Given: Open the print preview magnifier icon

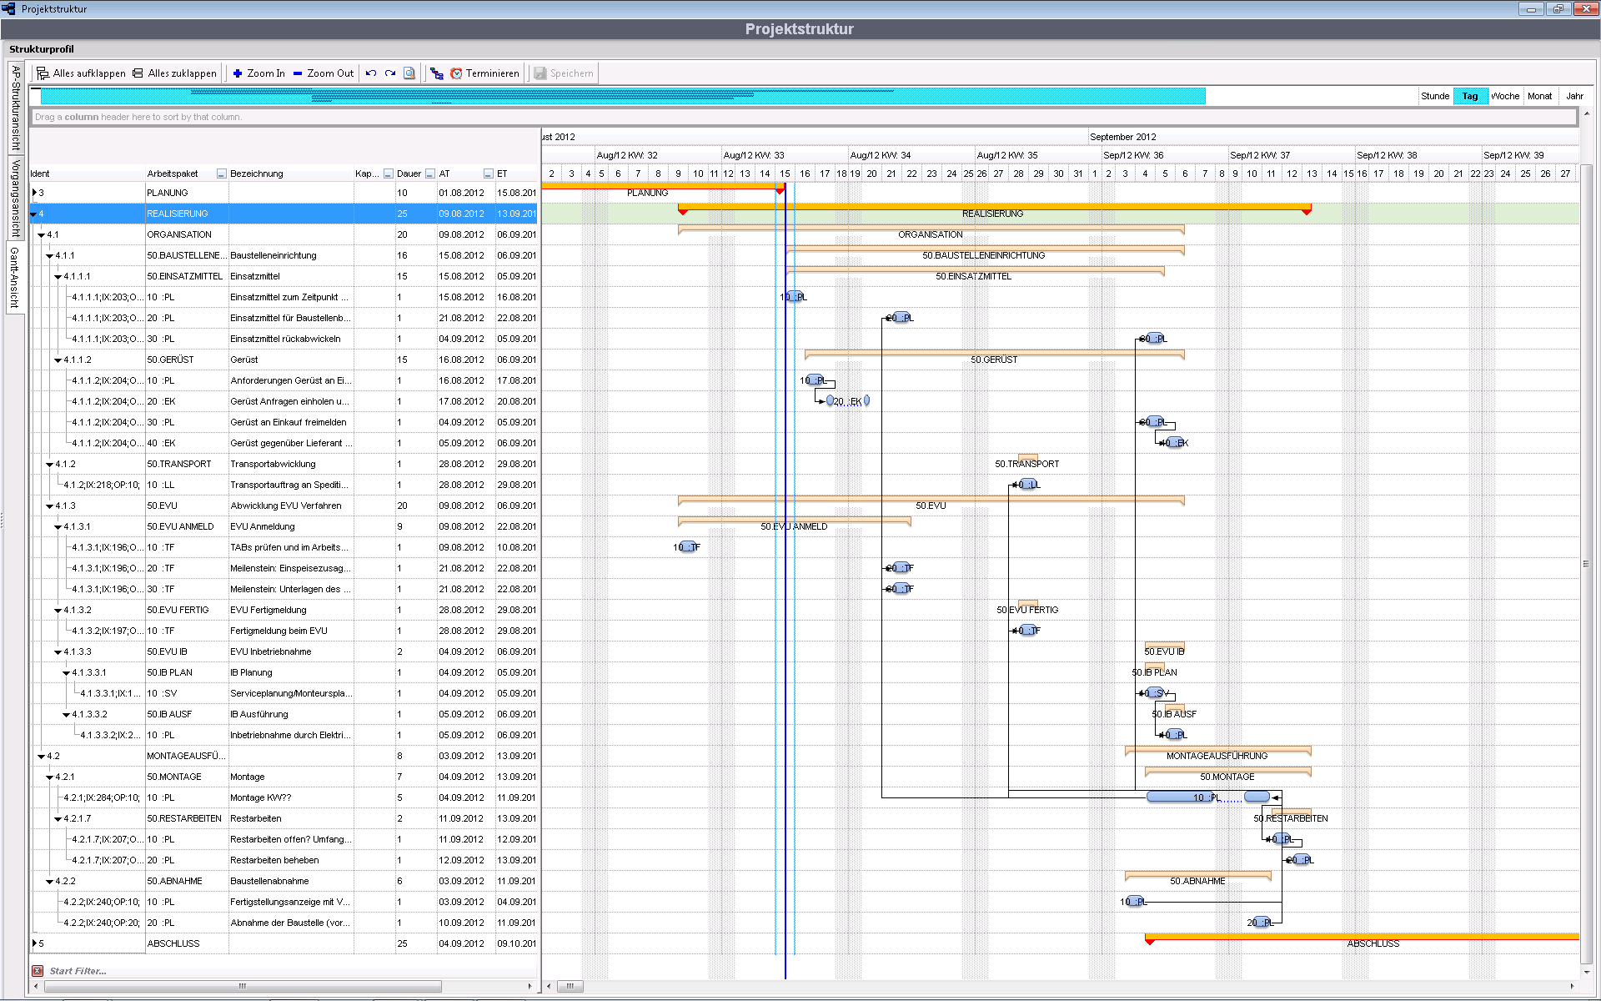Looking at the screenshot, I should pyautogui.click(x=409, y=73).
